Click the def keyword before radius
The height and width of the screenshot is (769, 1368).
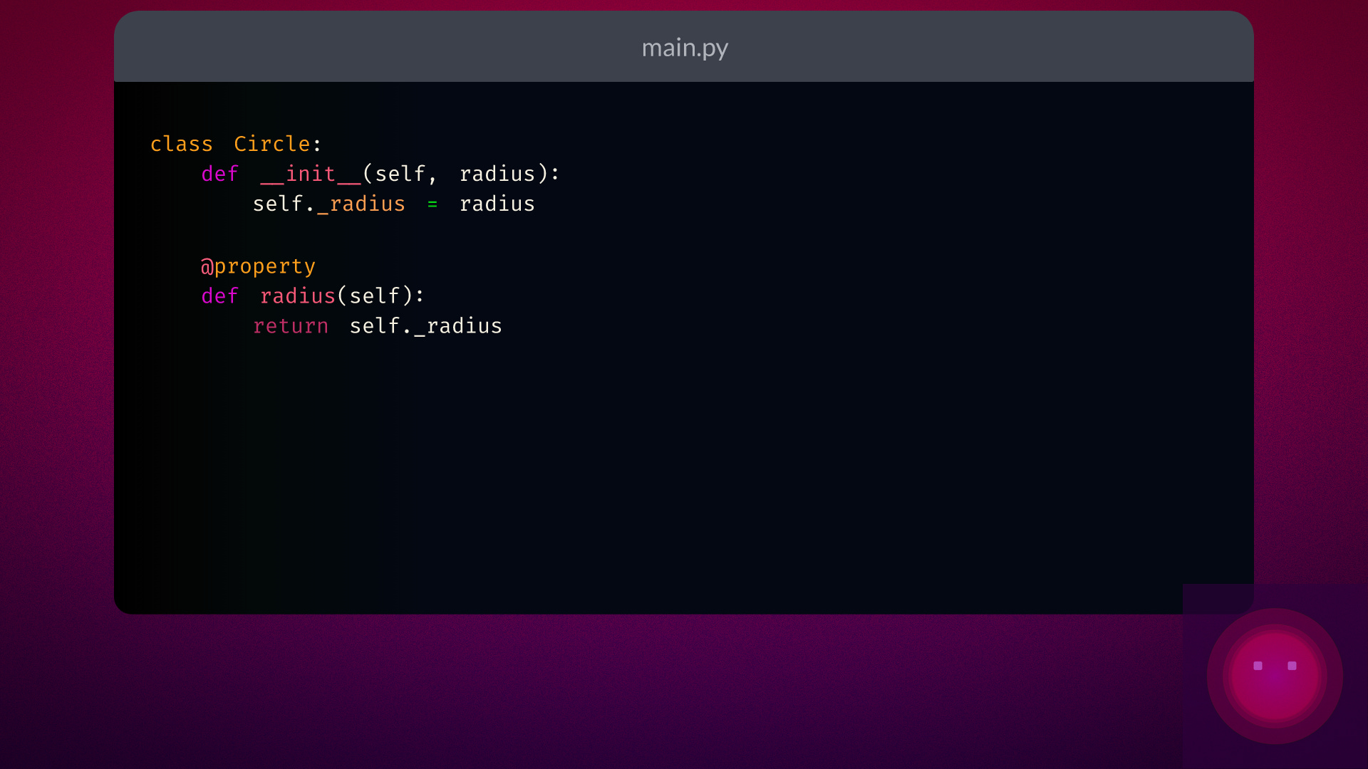[219, 295]
